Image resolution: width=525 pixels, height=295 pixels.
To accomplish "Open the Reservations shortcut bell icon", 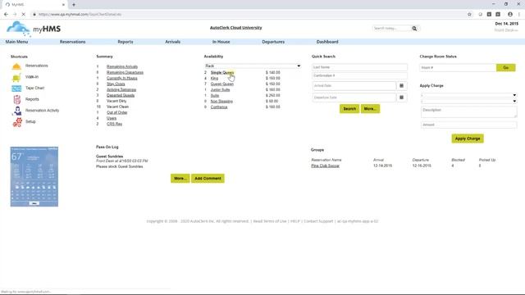I will [16, 66].
